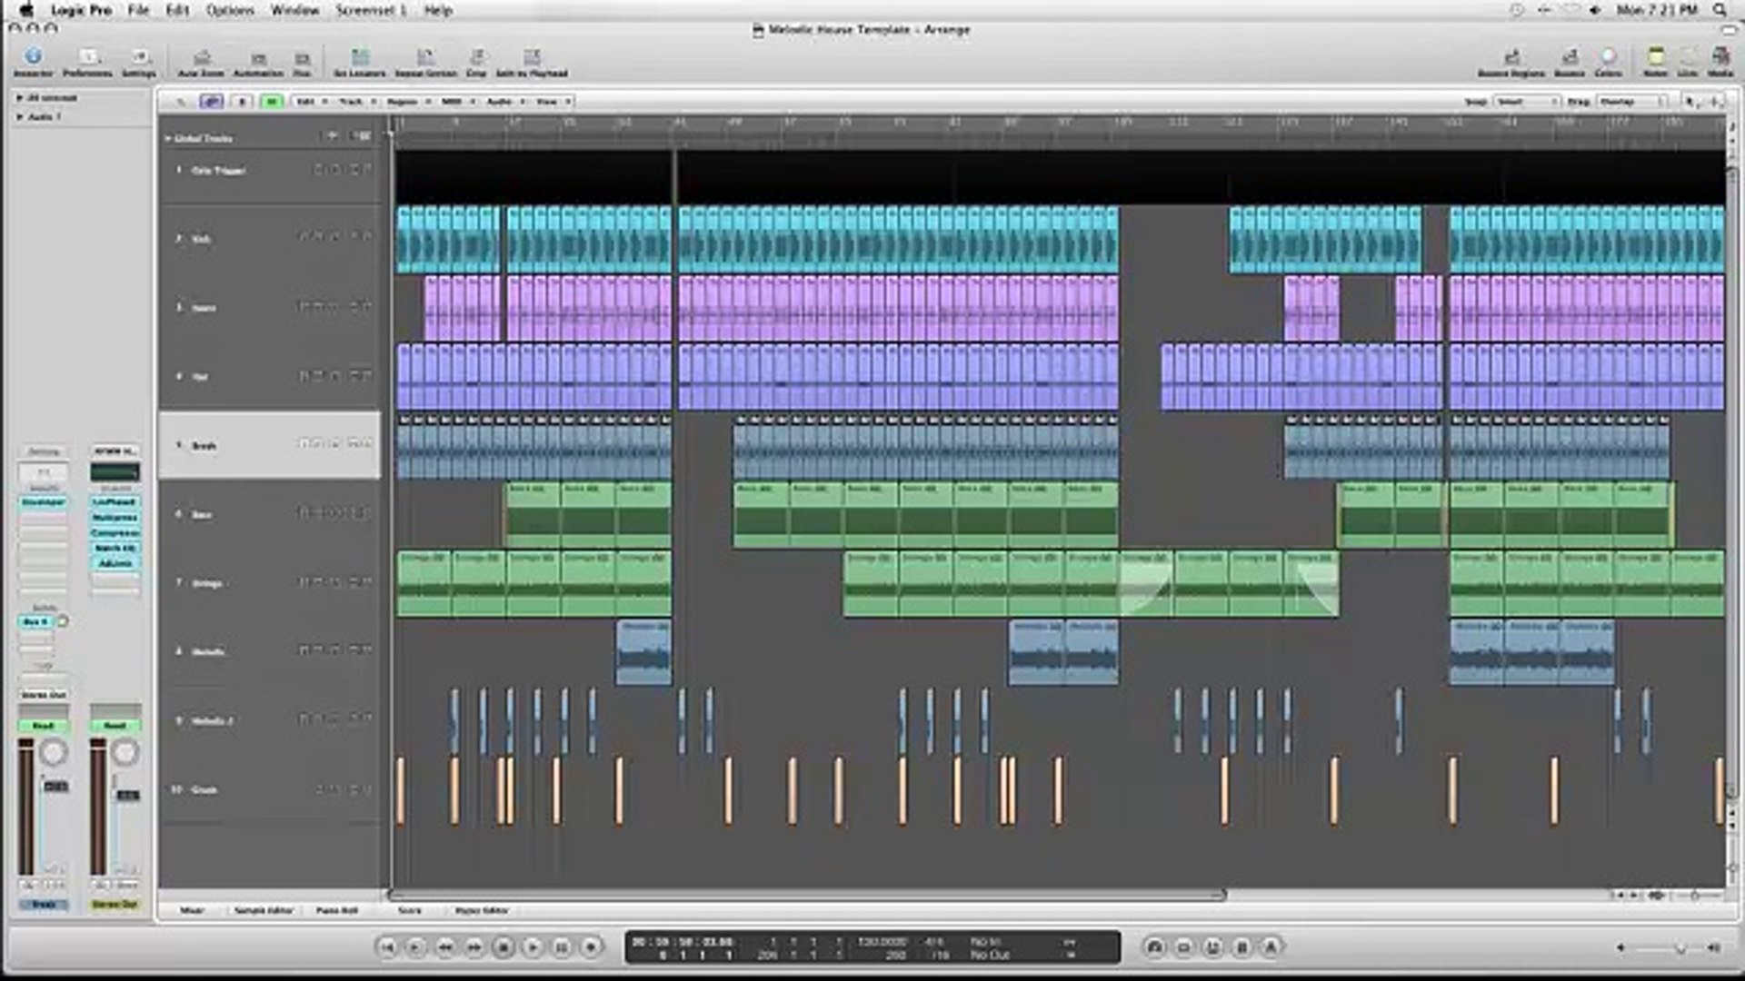Click the Compressor insert slot
This screenshot has height=981, width=1745.
pos(115,533)
